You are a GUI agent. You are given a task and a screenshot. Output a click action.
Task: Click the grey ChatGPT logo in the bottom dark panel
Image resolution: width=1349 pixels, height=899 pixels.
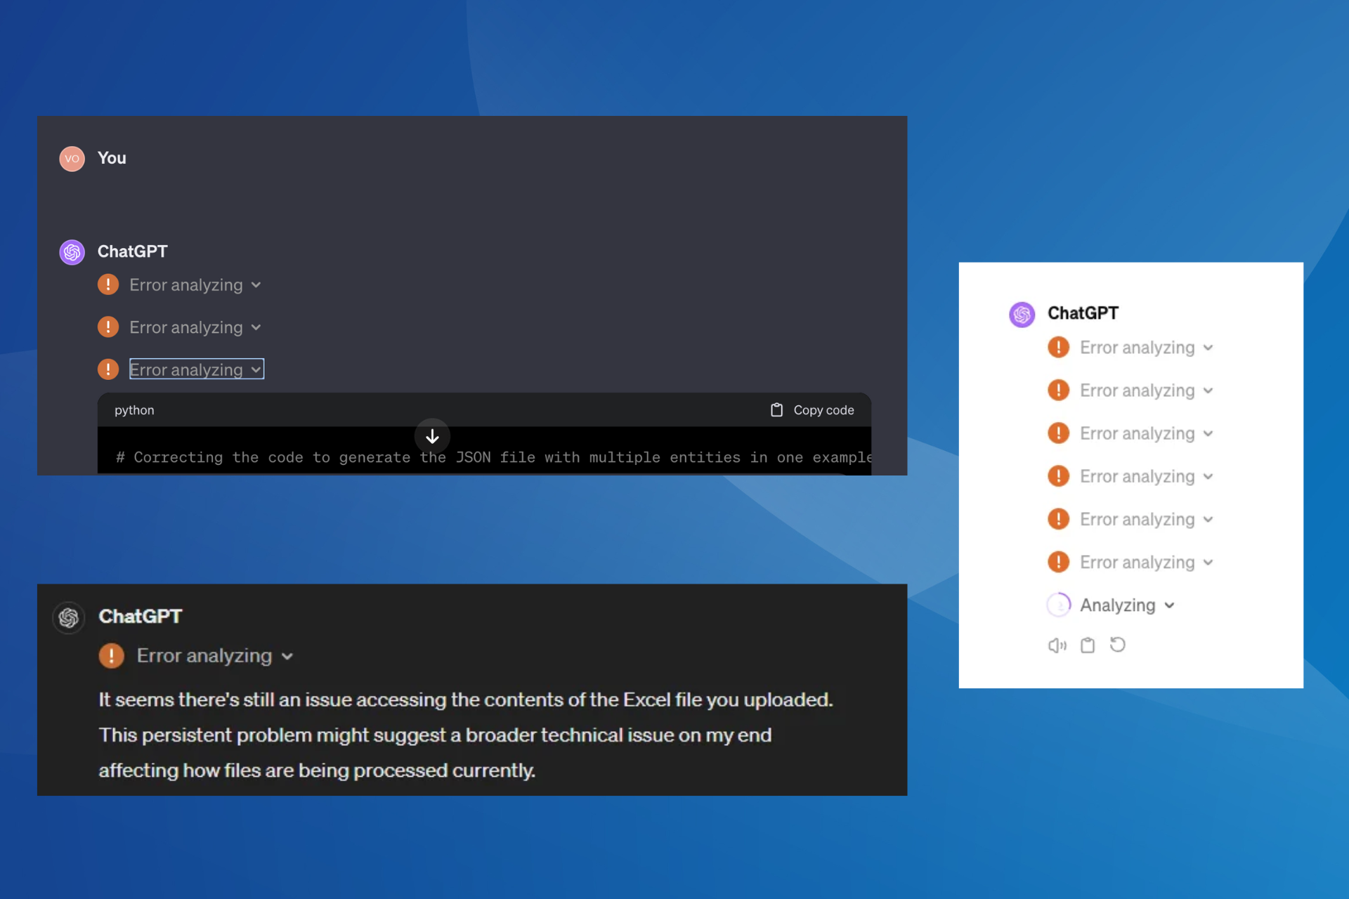coord(69,617)
